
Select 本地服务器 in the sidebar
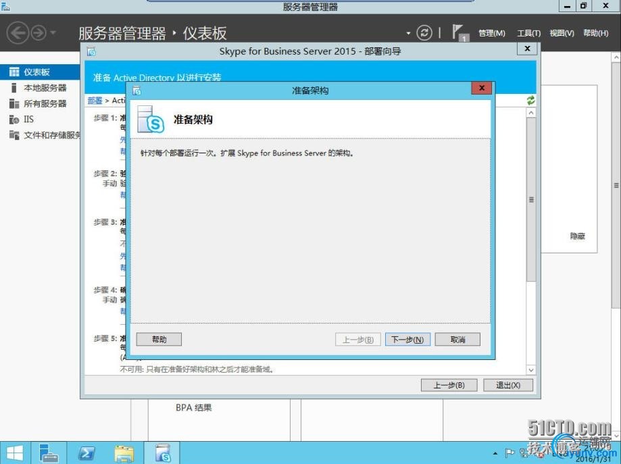pyautogui.click(x=40, y=88)
